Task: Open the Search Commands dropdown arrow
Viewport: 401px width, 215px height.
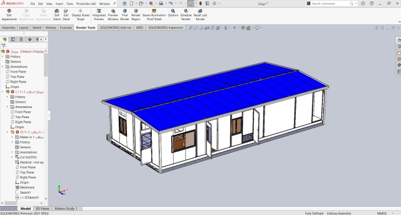Action: click(356, 4)
